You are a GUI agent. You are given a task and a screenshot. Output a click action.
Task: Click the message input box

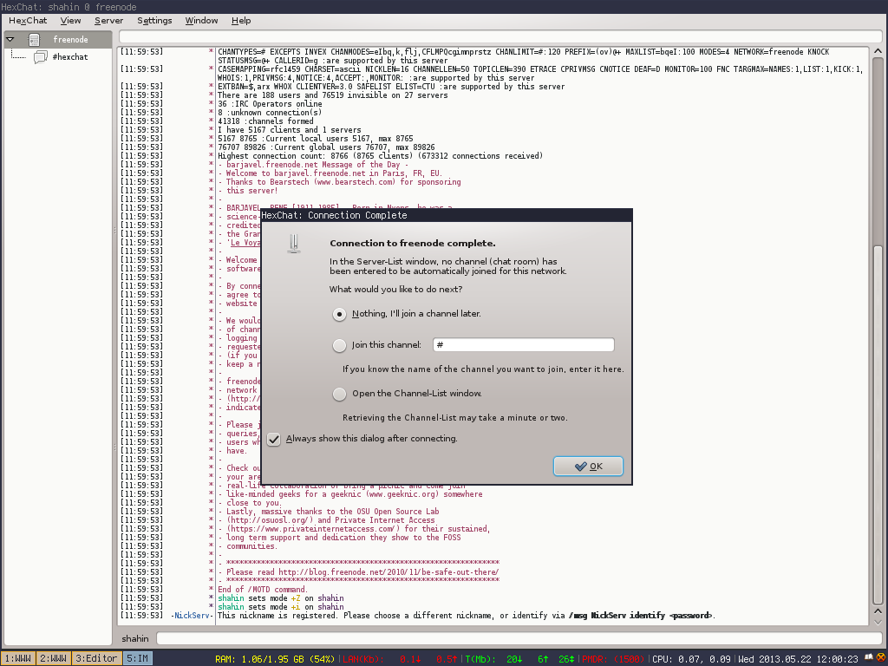tap(519, 638)
